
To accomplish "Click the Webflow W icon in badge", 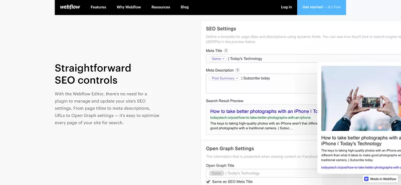I will pyautogui.click(x=366, y=179).
